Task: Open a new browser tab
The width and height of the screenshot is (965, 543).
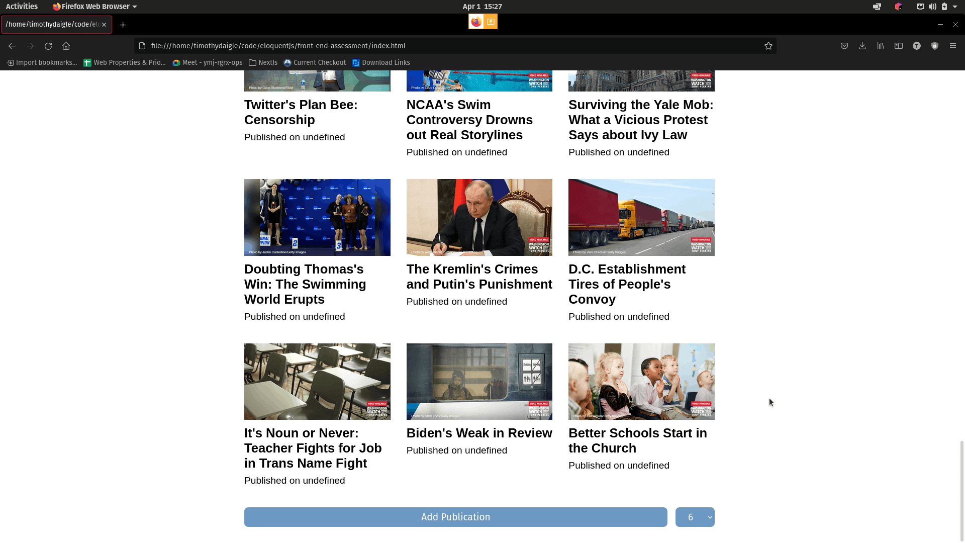Action: 123,25
